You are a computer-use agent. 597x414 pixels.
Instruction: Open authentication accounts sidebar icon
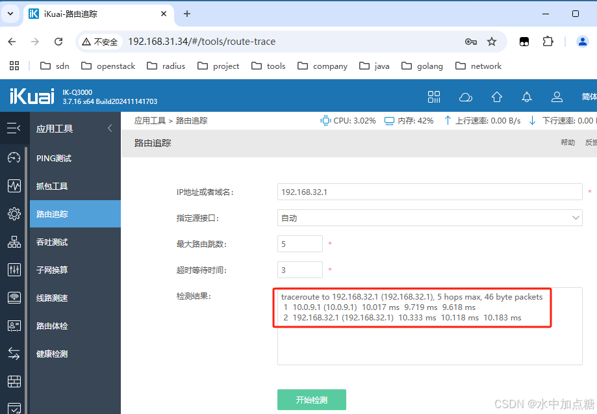(x=14, y=326)
